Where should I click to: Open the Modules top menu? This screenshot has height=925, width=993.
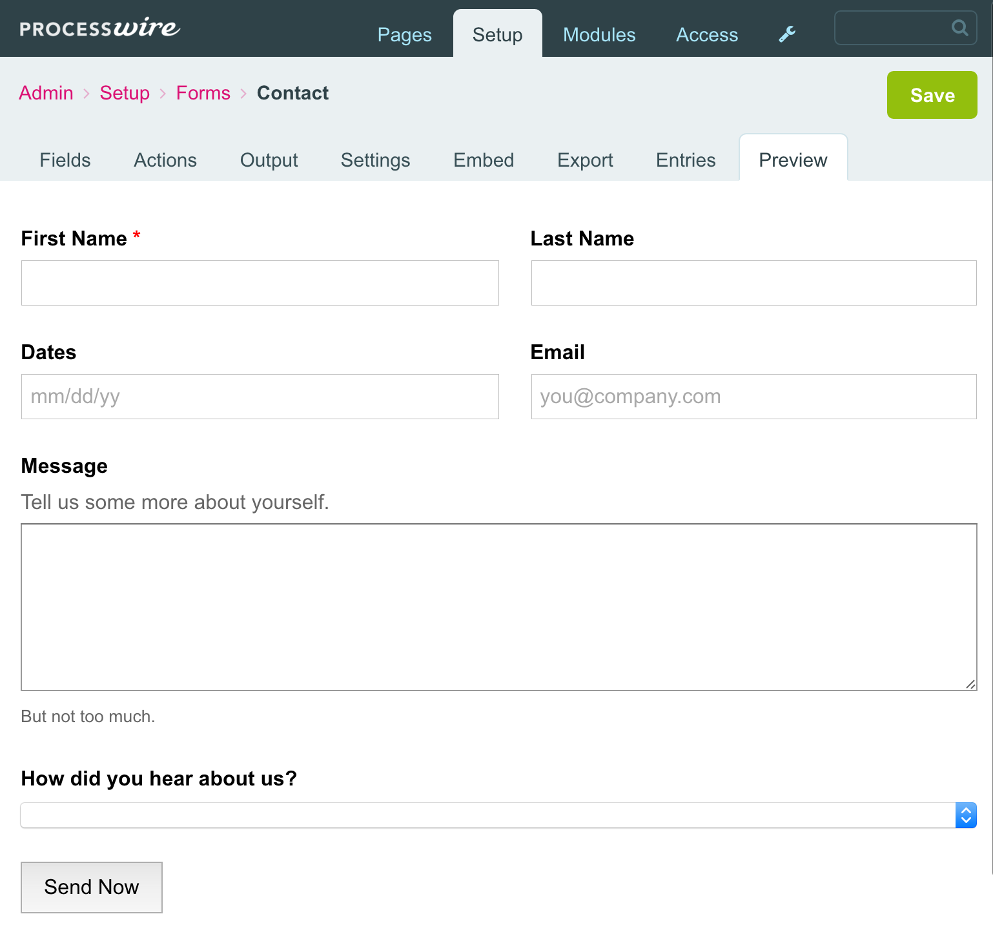click(599, 35)
